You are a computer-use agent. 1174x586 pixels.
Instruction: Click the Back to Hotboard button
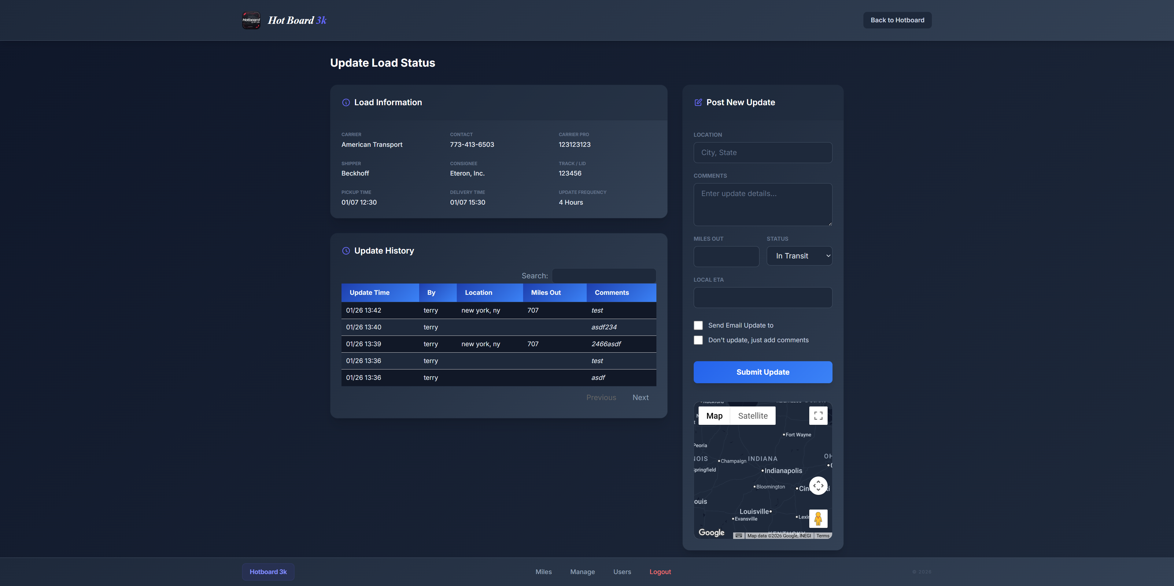pos(897,20)
